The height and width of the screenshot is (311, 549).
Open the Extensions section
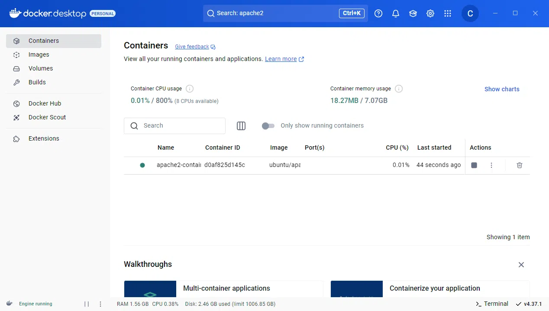point(43,138)
